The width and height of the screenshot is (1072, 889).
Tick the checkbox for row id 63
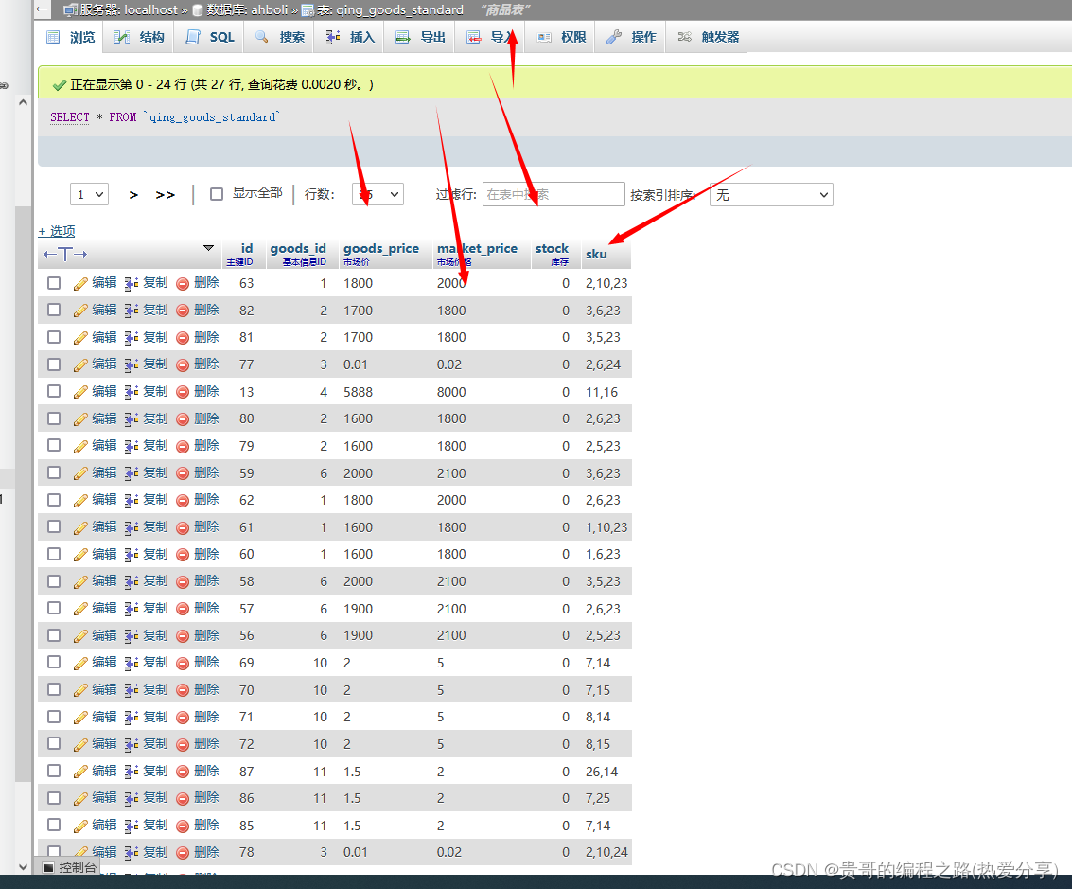point(54,283)
